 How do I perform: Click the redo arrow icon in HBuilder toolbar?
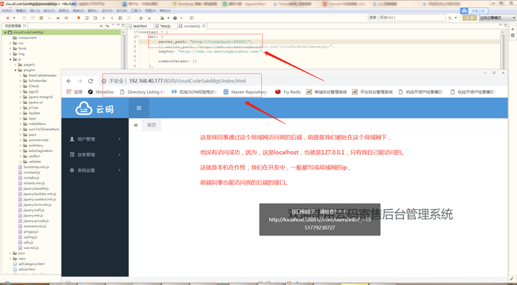[x=58, y=18]
